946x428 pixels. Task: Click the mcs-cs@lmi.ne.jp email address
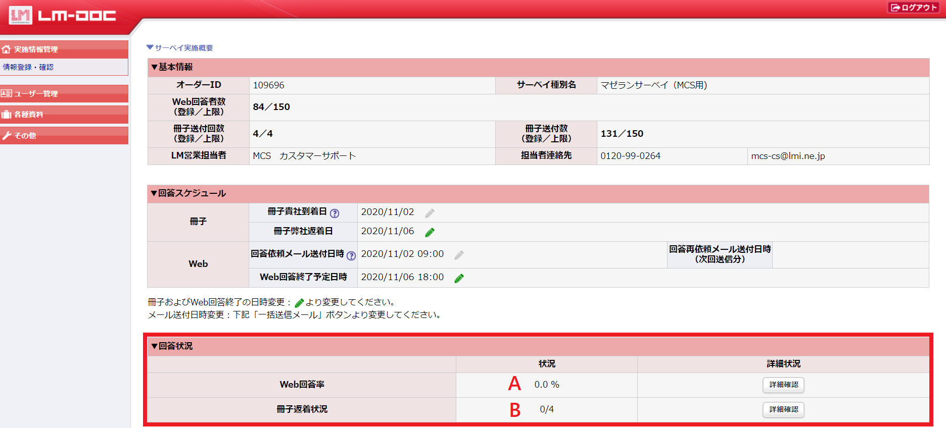(788, 156)
